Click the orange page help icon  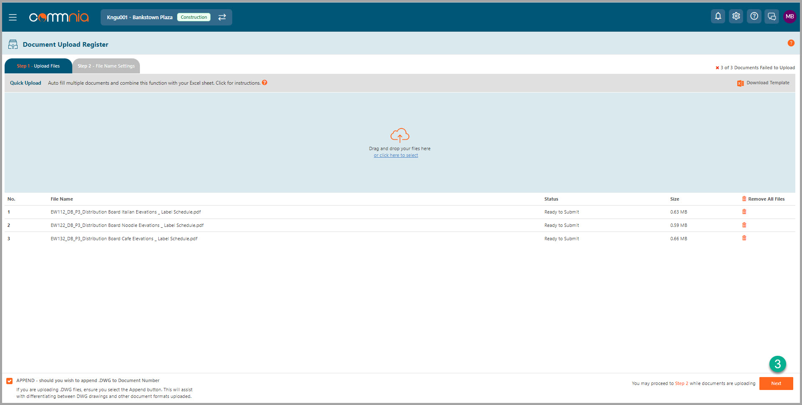[x=791, y=43]
